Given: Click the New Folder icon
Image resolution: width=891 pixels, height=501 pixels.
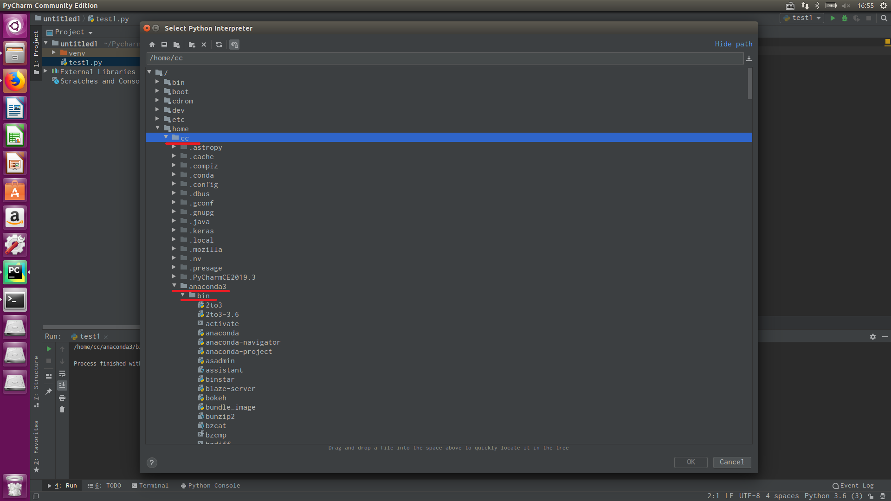Looking at the screenshot, I should click(x=192, y=45).
